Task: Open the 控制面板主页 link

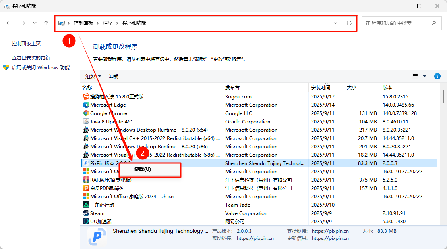Action: point(26,43)
